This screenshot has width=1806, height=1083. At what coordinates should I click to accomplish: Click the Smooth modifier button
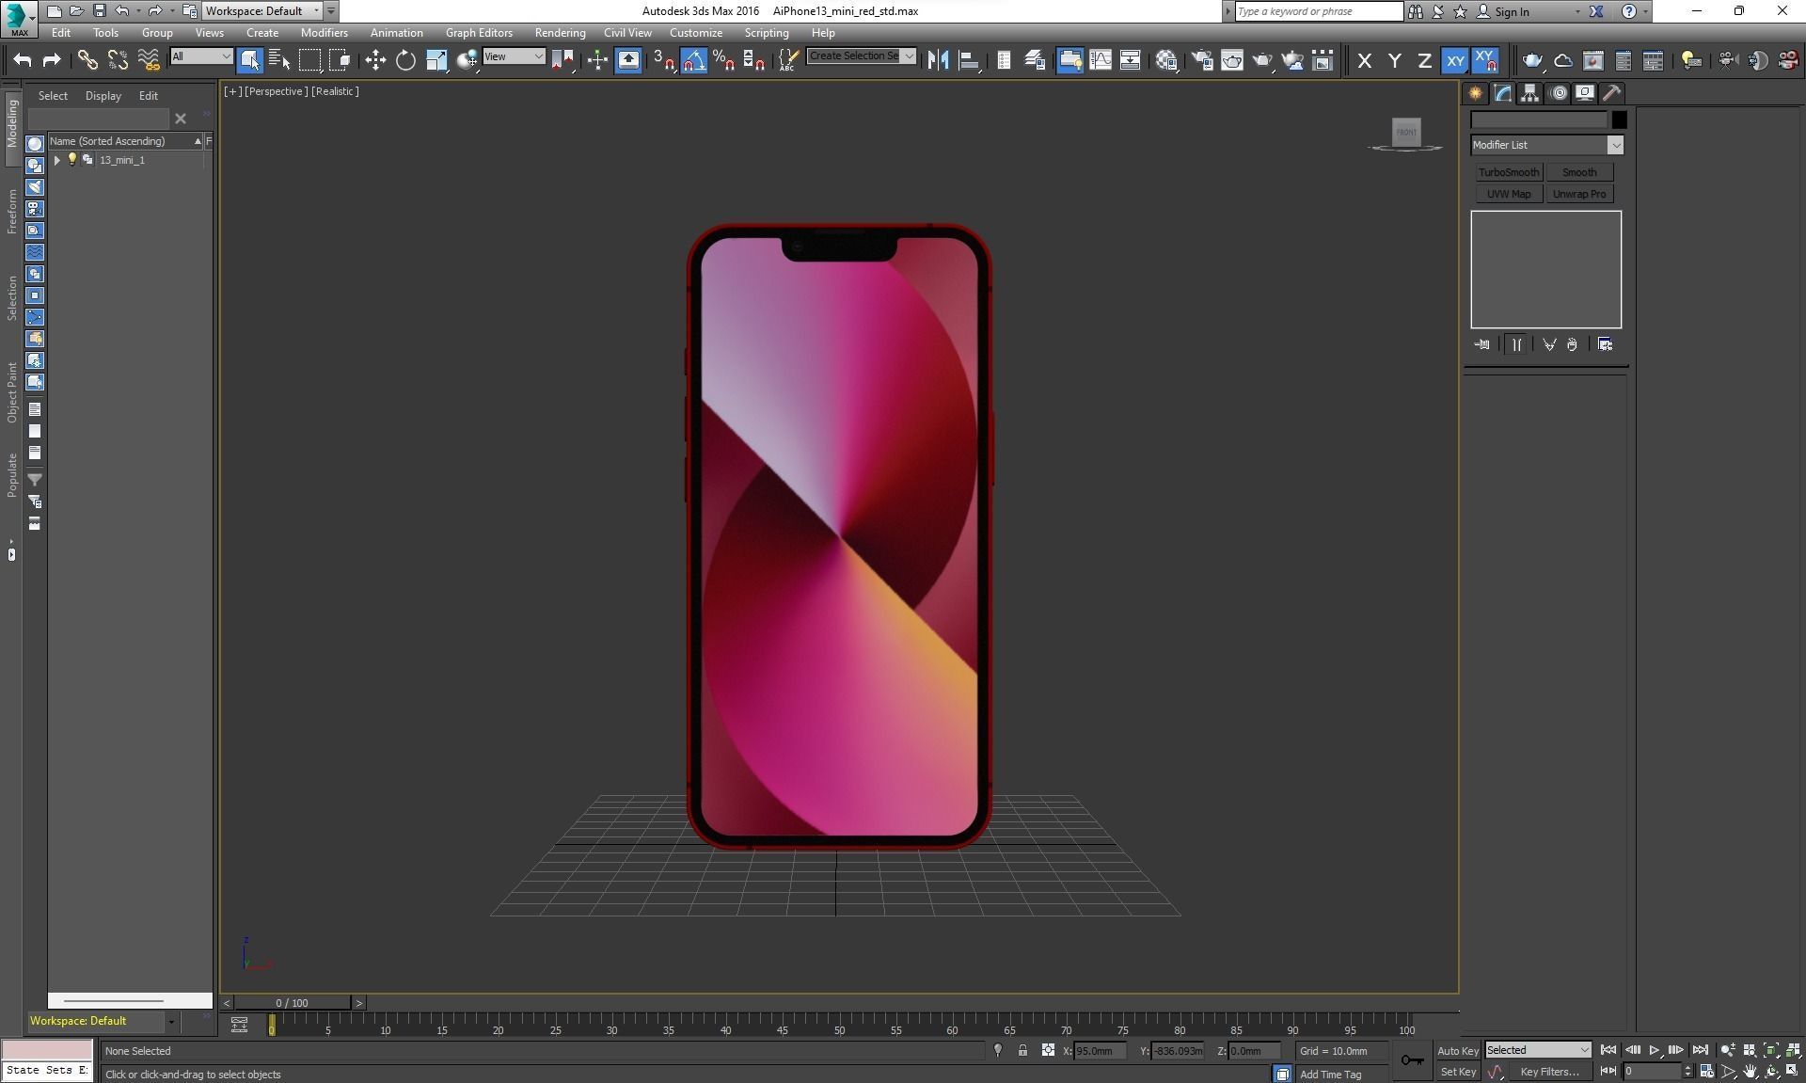(x=1579, y=172)
